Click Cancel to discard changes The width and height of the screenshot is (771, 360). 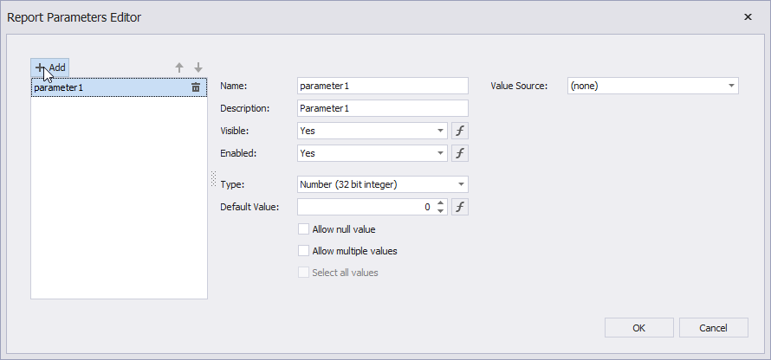click(713, 327)
